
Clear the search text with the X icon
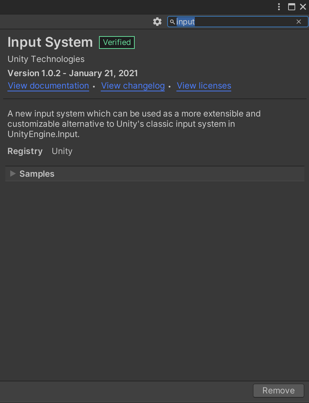[x=299, y=22]
